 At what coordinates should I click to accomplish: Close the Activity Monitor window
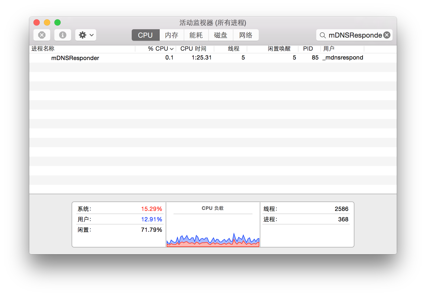[37, 22]
